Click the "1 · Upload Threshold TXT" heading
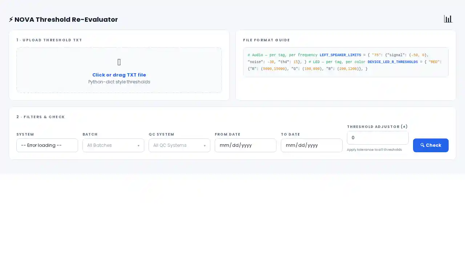This screenshot has width=465, height=261. point(49,40)
